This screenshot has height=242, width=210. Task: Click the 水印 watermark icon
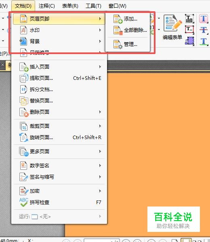click(x=23, y=30)
